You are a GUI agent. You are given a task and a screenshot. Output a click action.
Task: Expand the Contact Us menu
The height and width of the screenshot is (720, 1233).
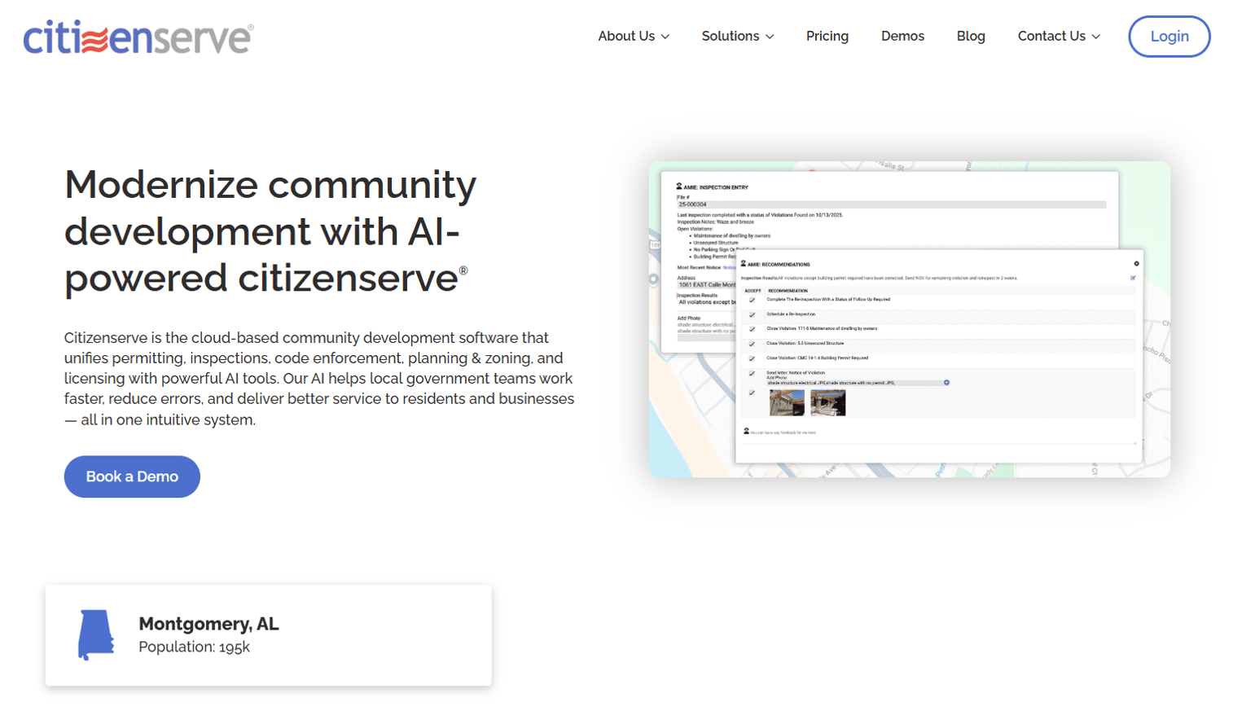pos(1059,36)
